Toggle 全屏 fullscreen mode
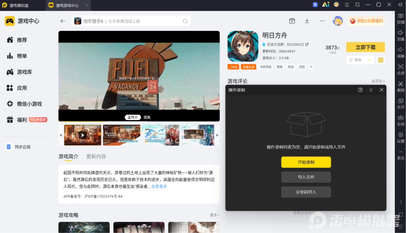Screen dimensions: 406x233 point(401,70)
